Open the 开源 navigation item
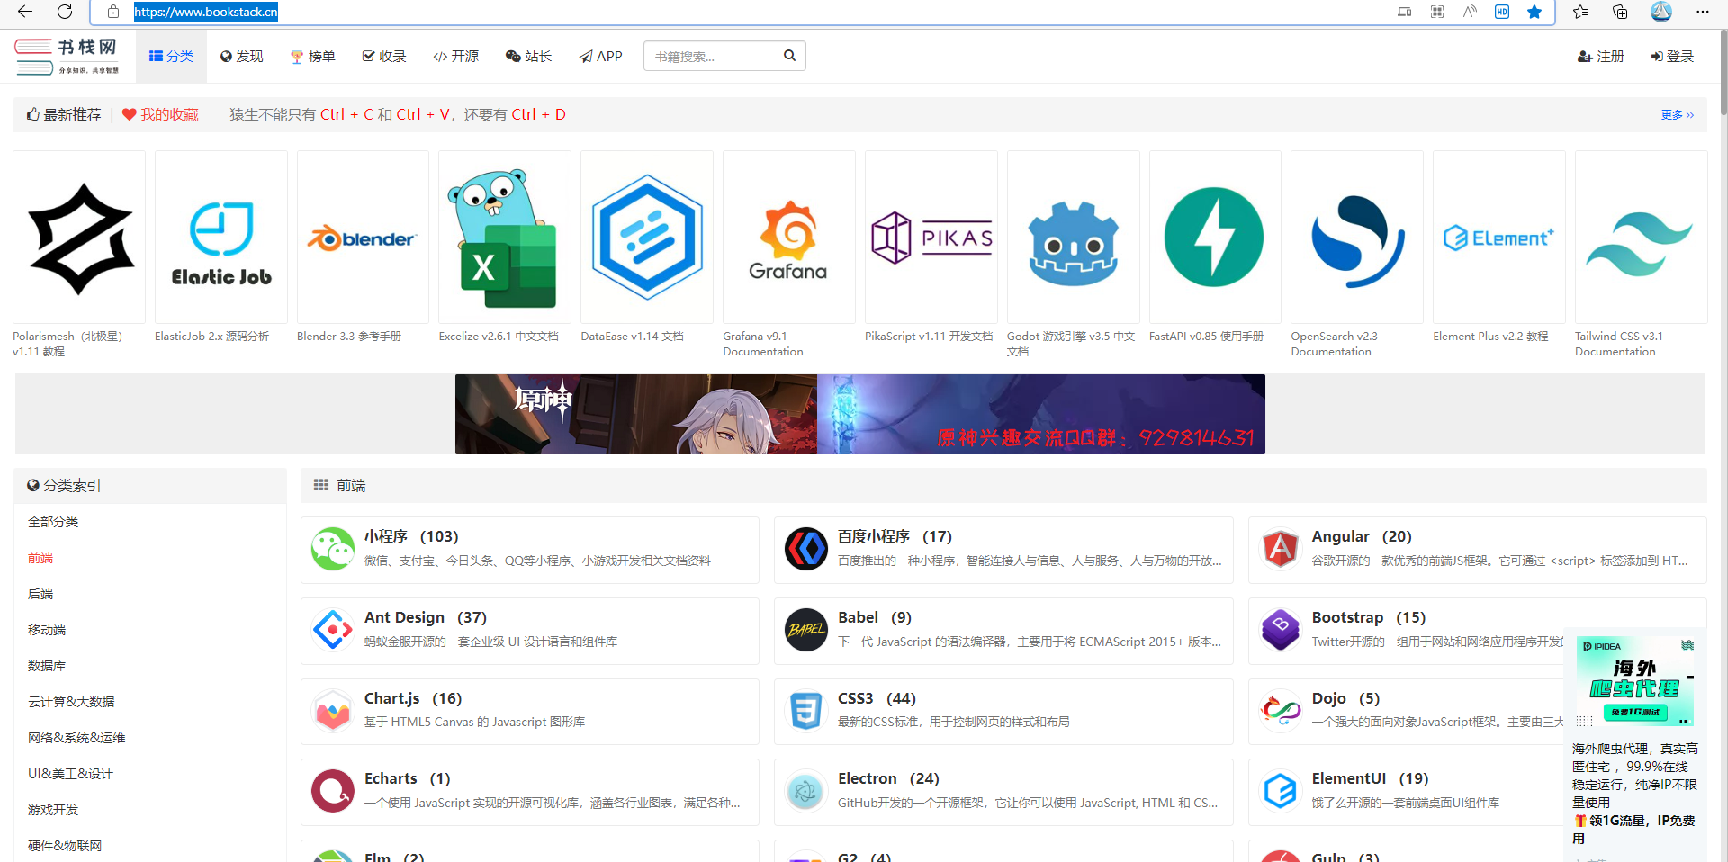This screenshot has width=1728, height=862. 456,57
